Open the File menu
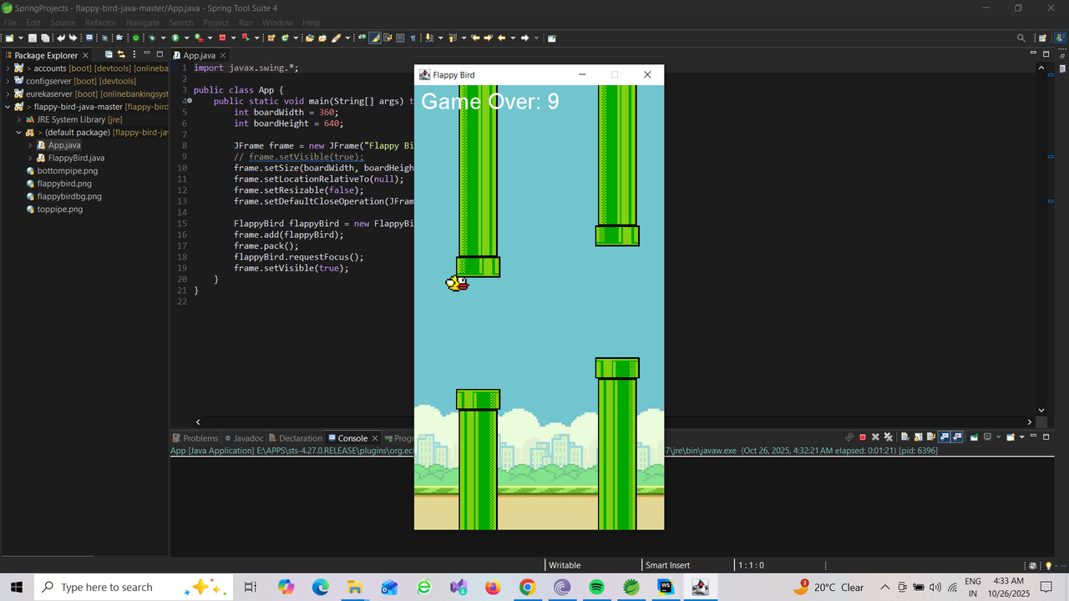The height and width of the screenshot is (601, 1069). (10, 23)
